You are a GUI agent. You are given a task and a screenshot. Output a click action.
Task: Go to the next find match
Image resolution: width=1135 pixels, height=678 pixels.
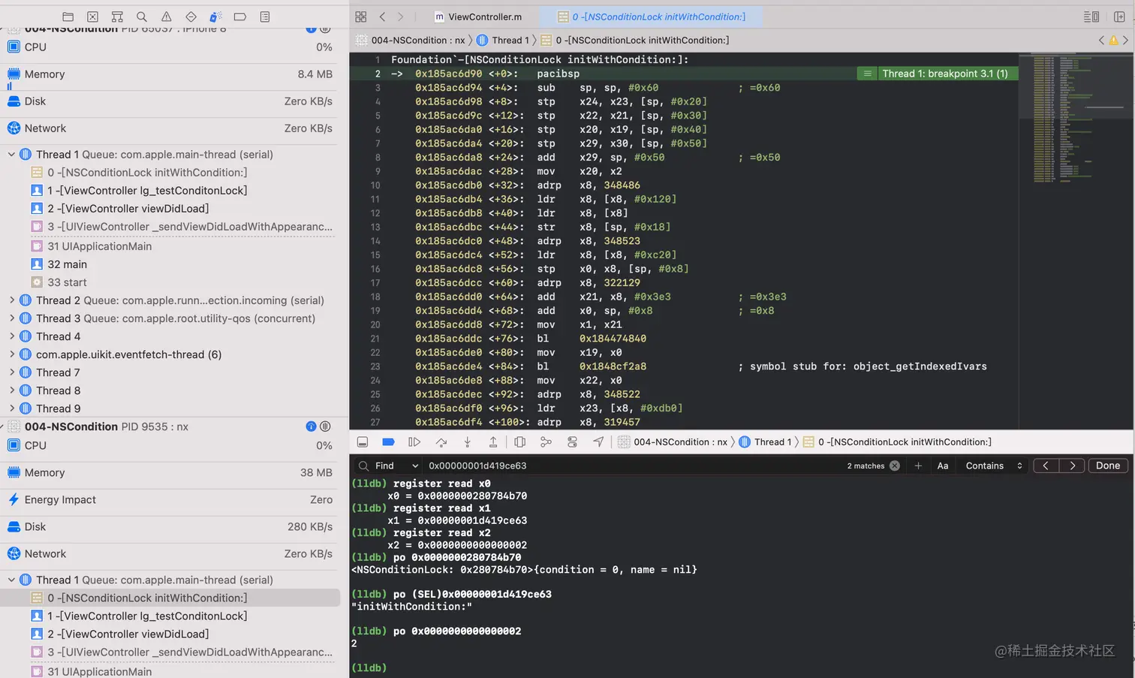point(1072,466)
